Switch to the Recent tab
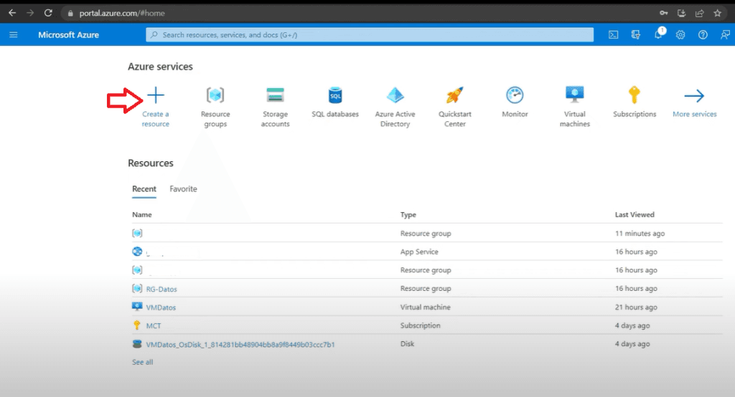735x397 pixels. pyautogui.click(x=144, y=188)
